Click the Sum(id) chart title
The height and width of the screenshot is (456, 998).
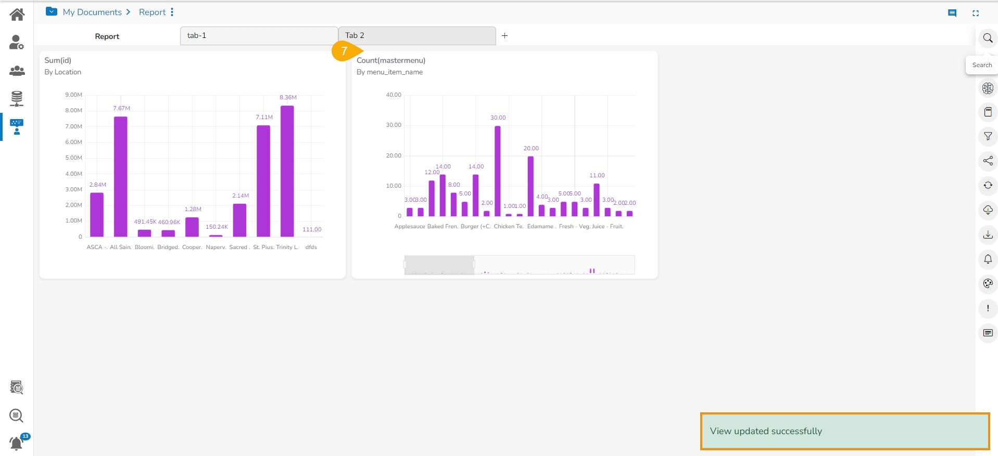click(58, 60)
